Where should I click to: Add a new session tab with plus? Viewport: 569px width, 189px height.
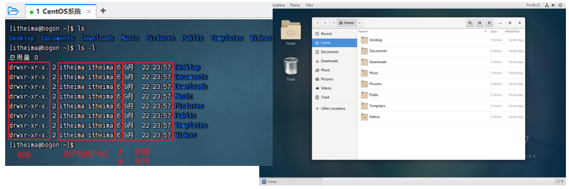tap(103, 11)
